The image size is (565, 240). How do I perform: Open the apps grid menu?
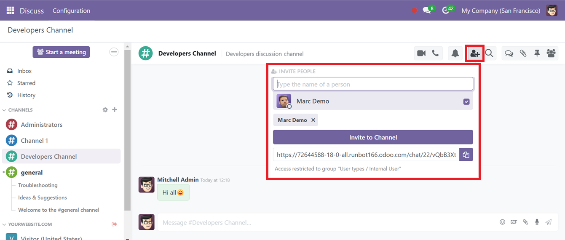click(x=10, y=11)
